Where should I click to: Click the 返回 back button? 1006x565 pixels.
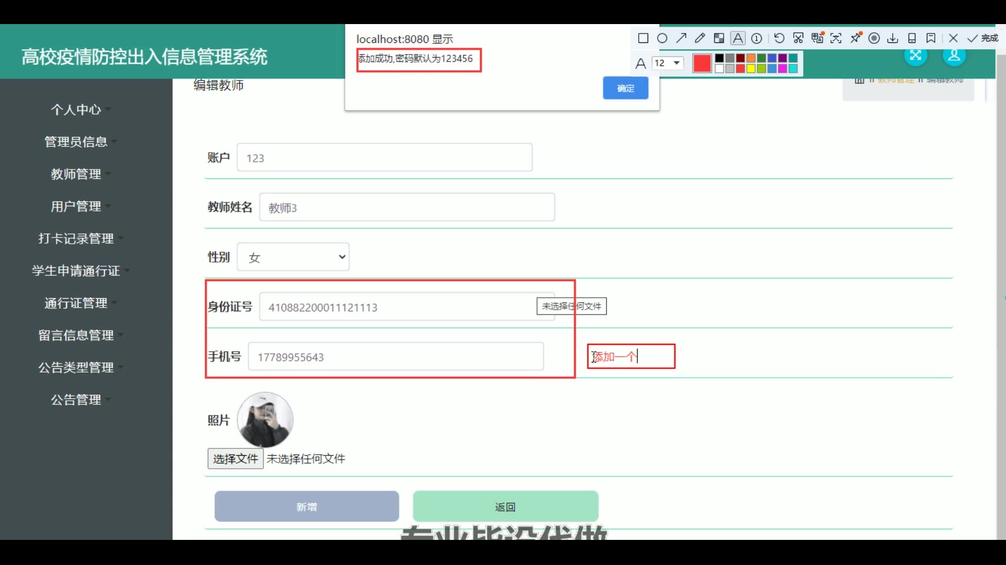pos(506,506)
